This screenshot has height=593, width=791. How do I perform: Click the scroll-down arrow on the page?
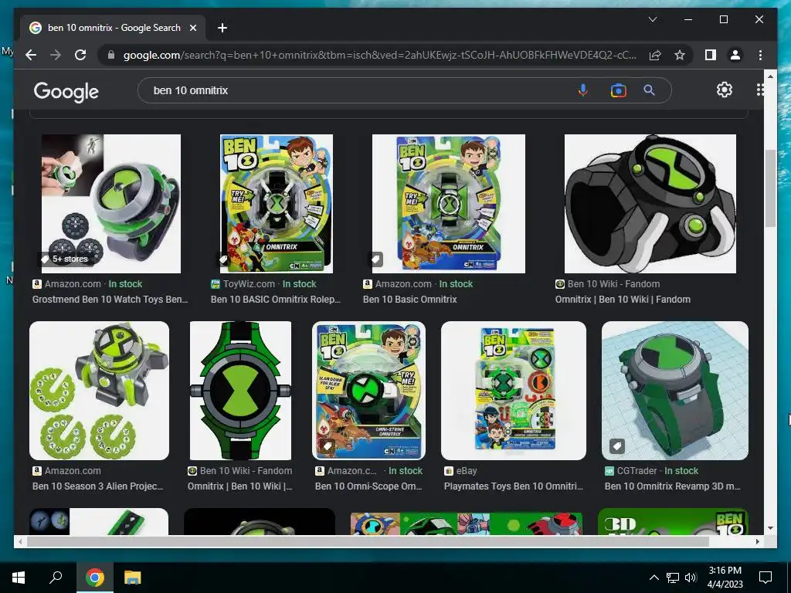tap(770, 528)
